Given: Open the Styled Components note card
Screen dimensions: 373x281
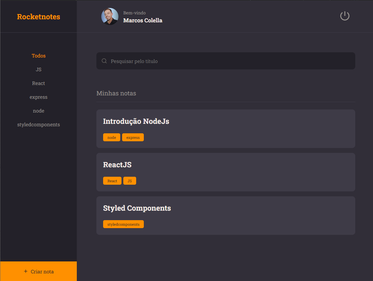Looking at the screenshot, I should pyautogui.click(x=226, y=216).
